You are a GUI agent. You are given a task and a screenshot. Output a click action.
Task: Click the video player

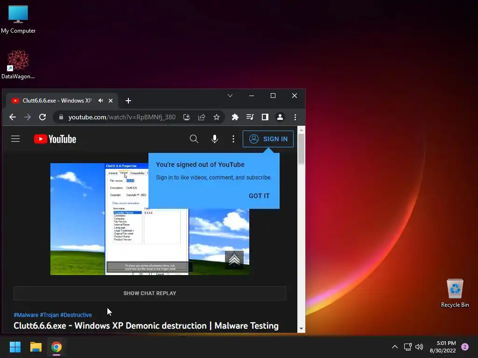150,219
